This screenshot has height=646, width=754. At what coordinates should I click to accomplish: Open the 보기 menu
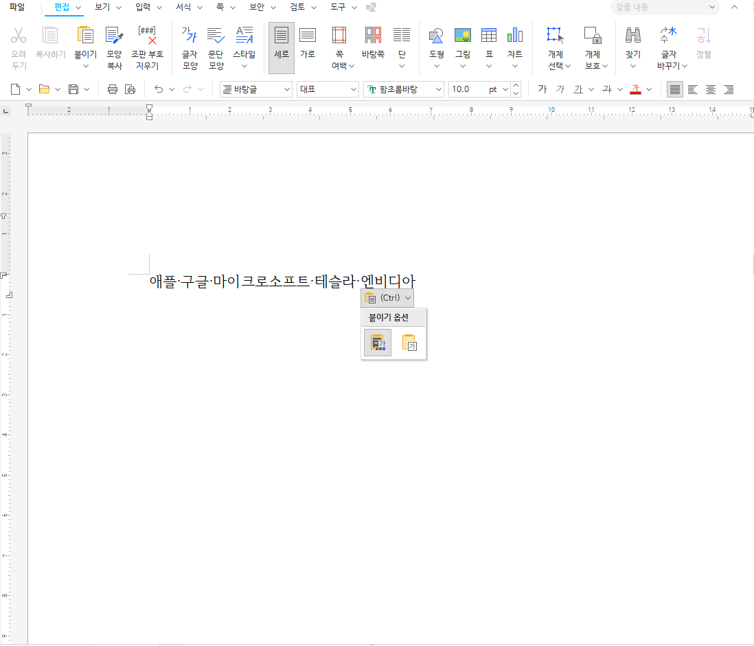click(x=102, y=8)
